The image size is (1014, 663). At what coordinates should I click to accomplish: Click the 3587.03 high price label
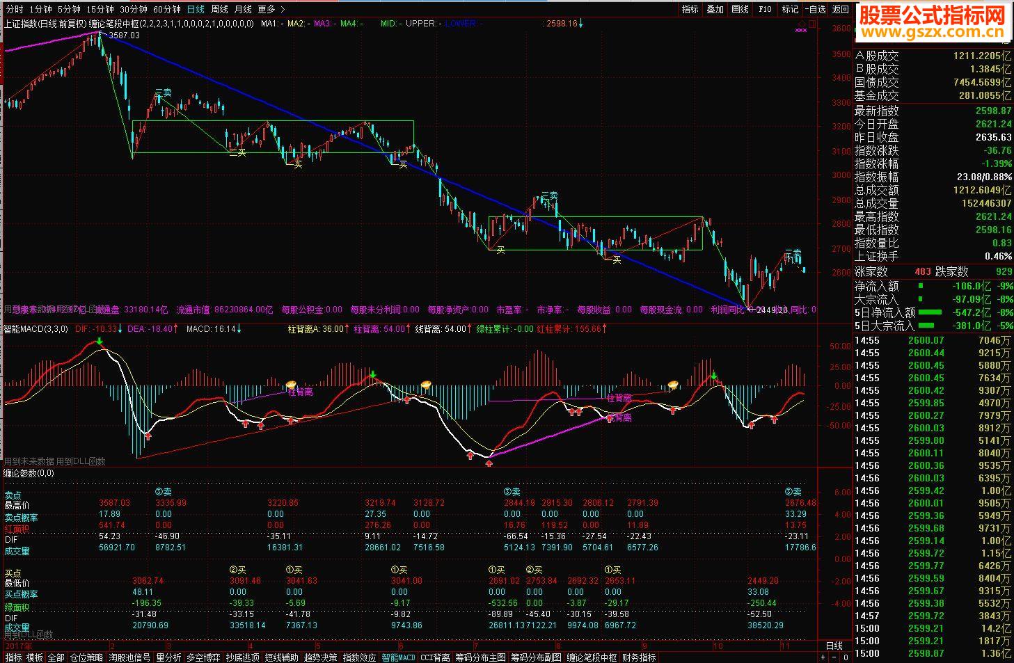click(x=125, y=35)
